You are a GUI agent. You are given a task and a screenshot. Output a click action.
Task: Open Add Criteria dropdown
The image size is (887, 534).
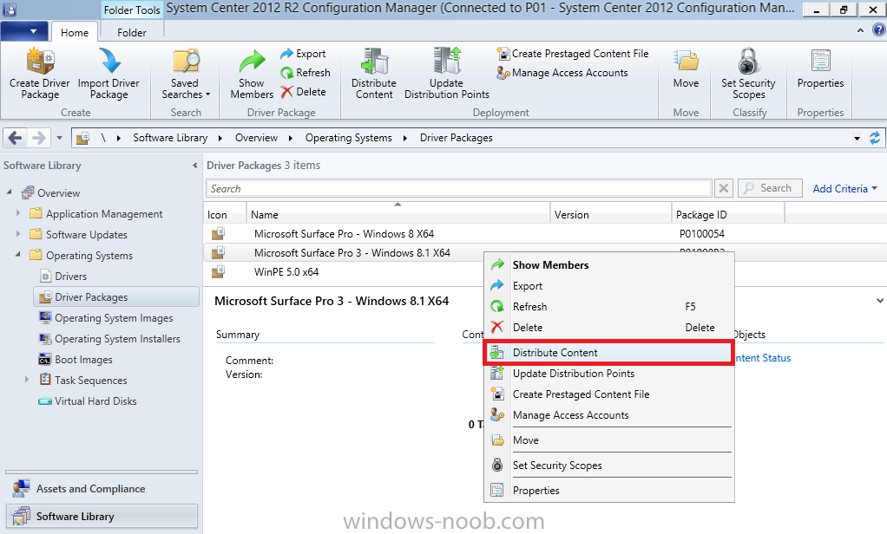pos(845,189)
